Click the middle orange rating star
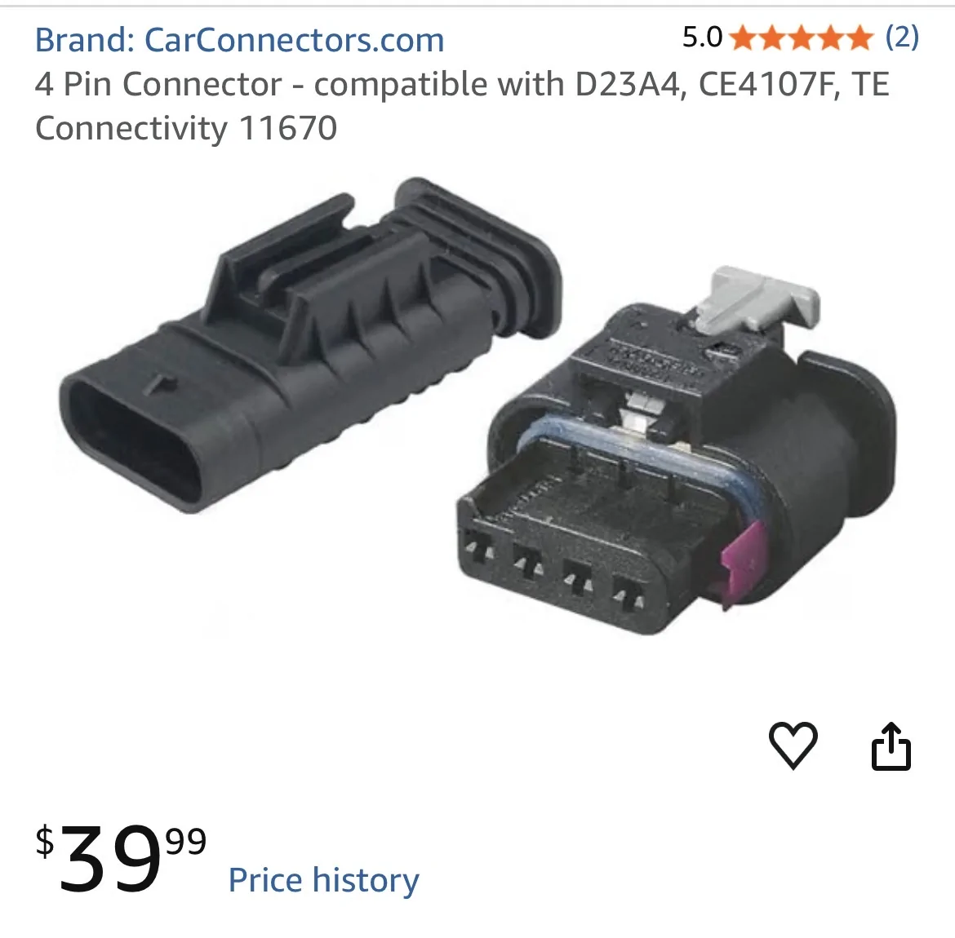The height and width of the screenshot is (938, 955). click(800, 38)
